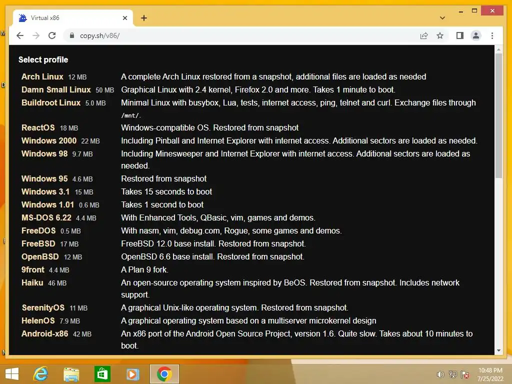Select the MS-DOS 6.22 profile

point(46,218)
